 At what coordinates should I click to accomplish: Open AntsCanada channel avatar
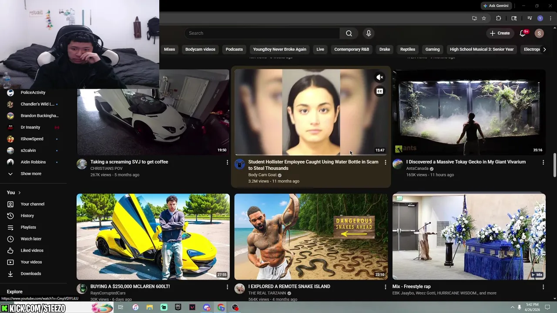pos(397,164)
